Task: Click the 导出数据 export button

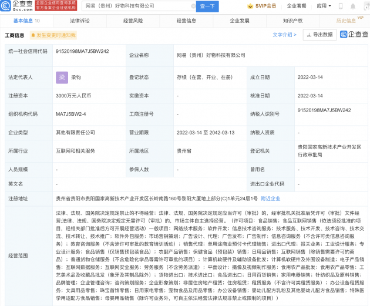Action: click(319, 35)
